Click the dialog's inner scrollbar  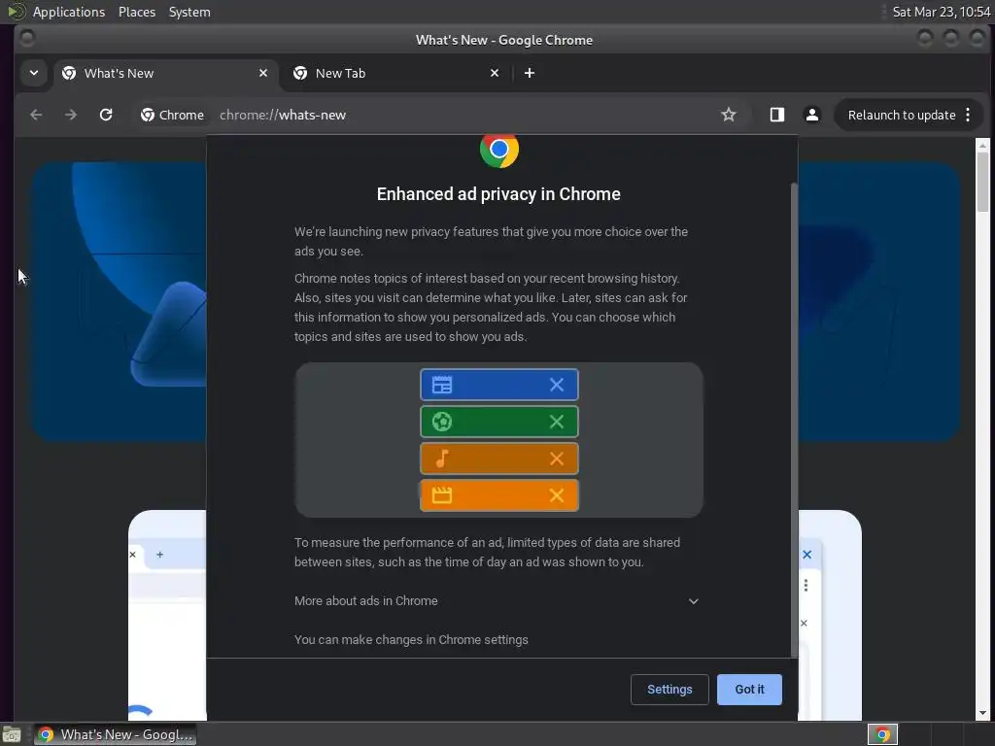(794, 420)
